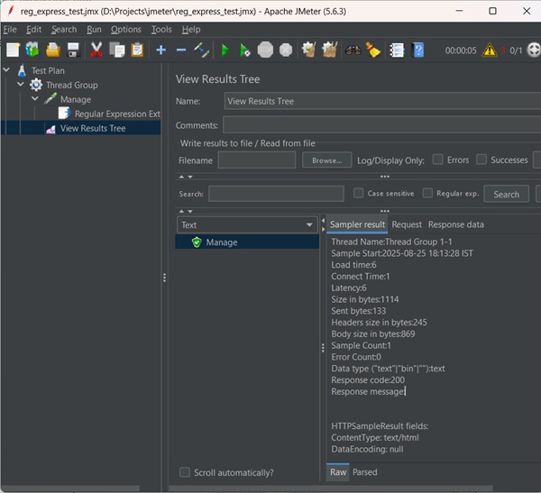541x493 pixels.
Task: Expand all nodes with plus icon
Action: 160,50
